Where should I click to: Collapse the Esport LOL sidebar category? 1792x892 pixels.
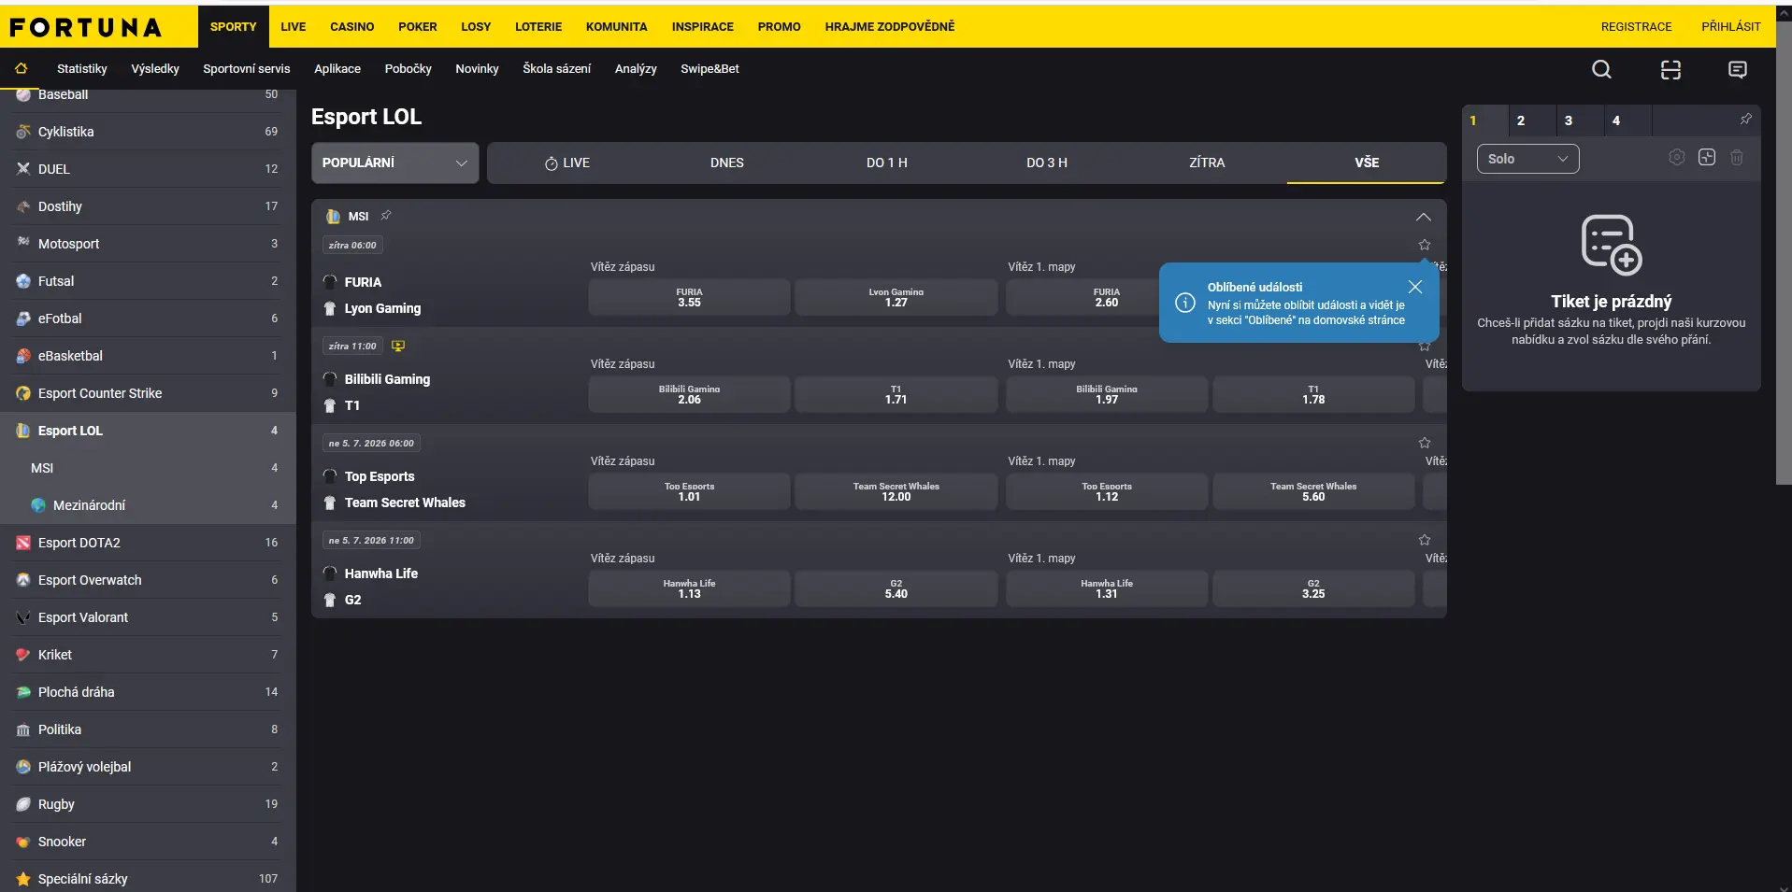pyautogui.click(x=148, y=431)
